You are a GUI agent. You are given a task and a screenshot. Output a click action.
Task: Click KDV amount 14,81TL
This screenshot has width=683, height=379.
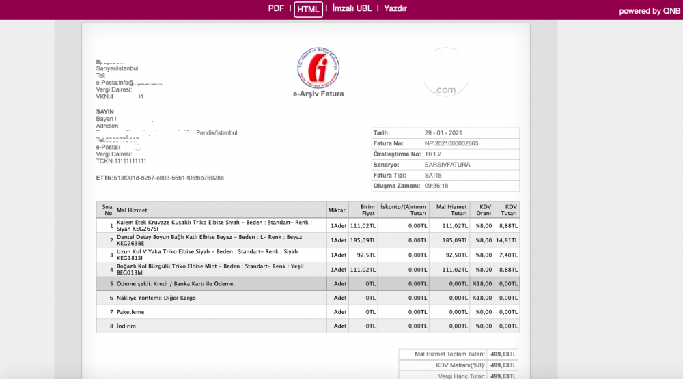[x=507, y=240]
